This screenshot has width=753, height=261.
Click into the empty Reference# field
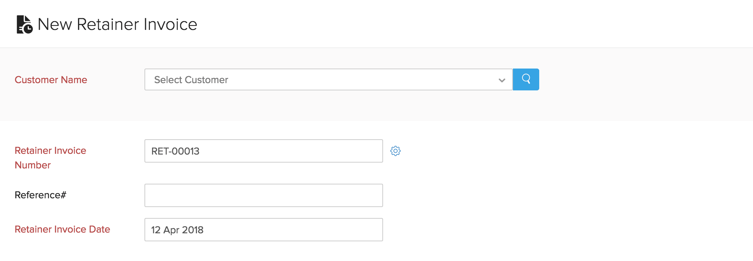coord(263,195)
